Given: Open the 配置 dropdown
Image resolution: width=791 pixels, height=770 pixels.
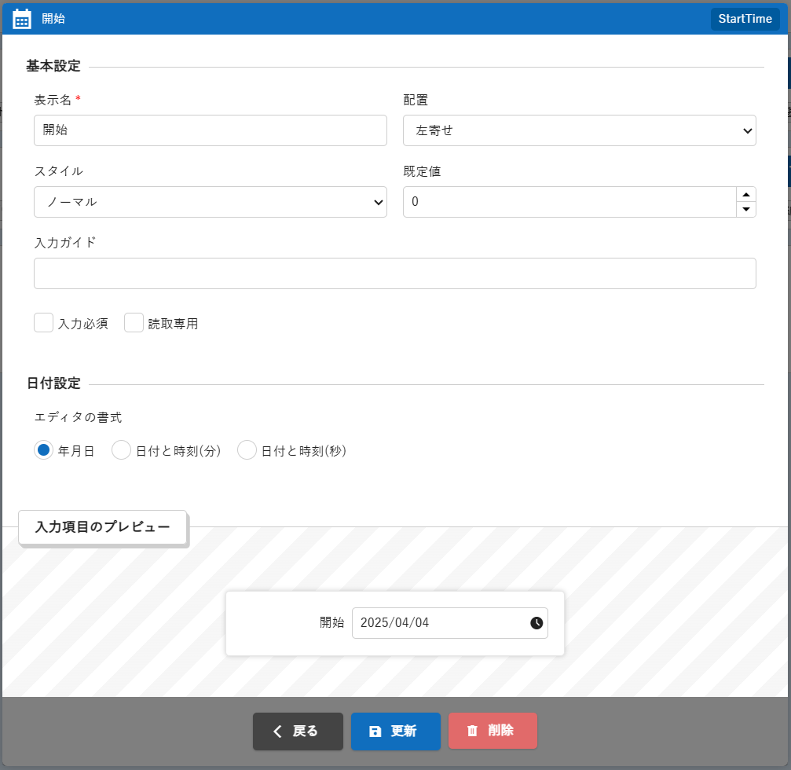Looking at the screenshot, I should (579, 130).
